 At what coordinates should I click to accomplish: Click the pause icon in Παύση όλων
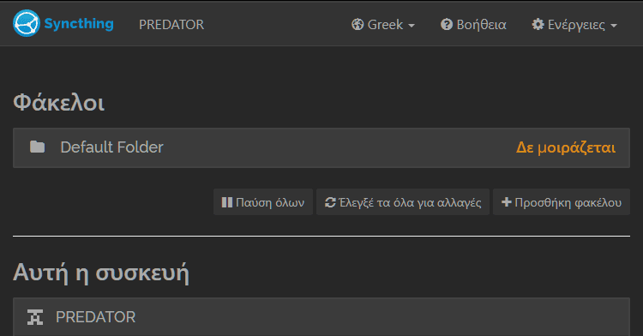227,202
